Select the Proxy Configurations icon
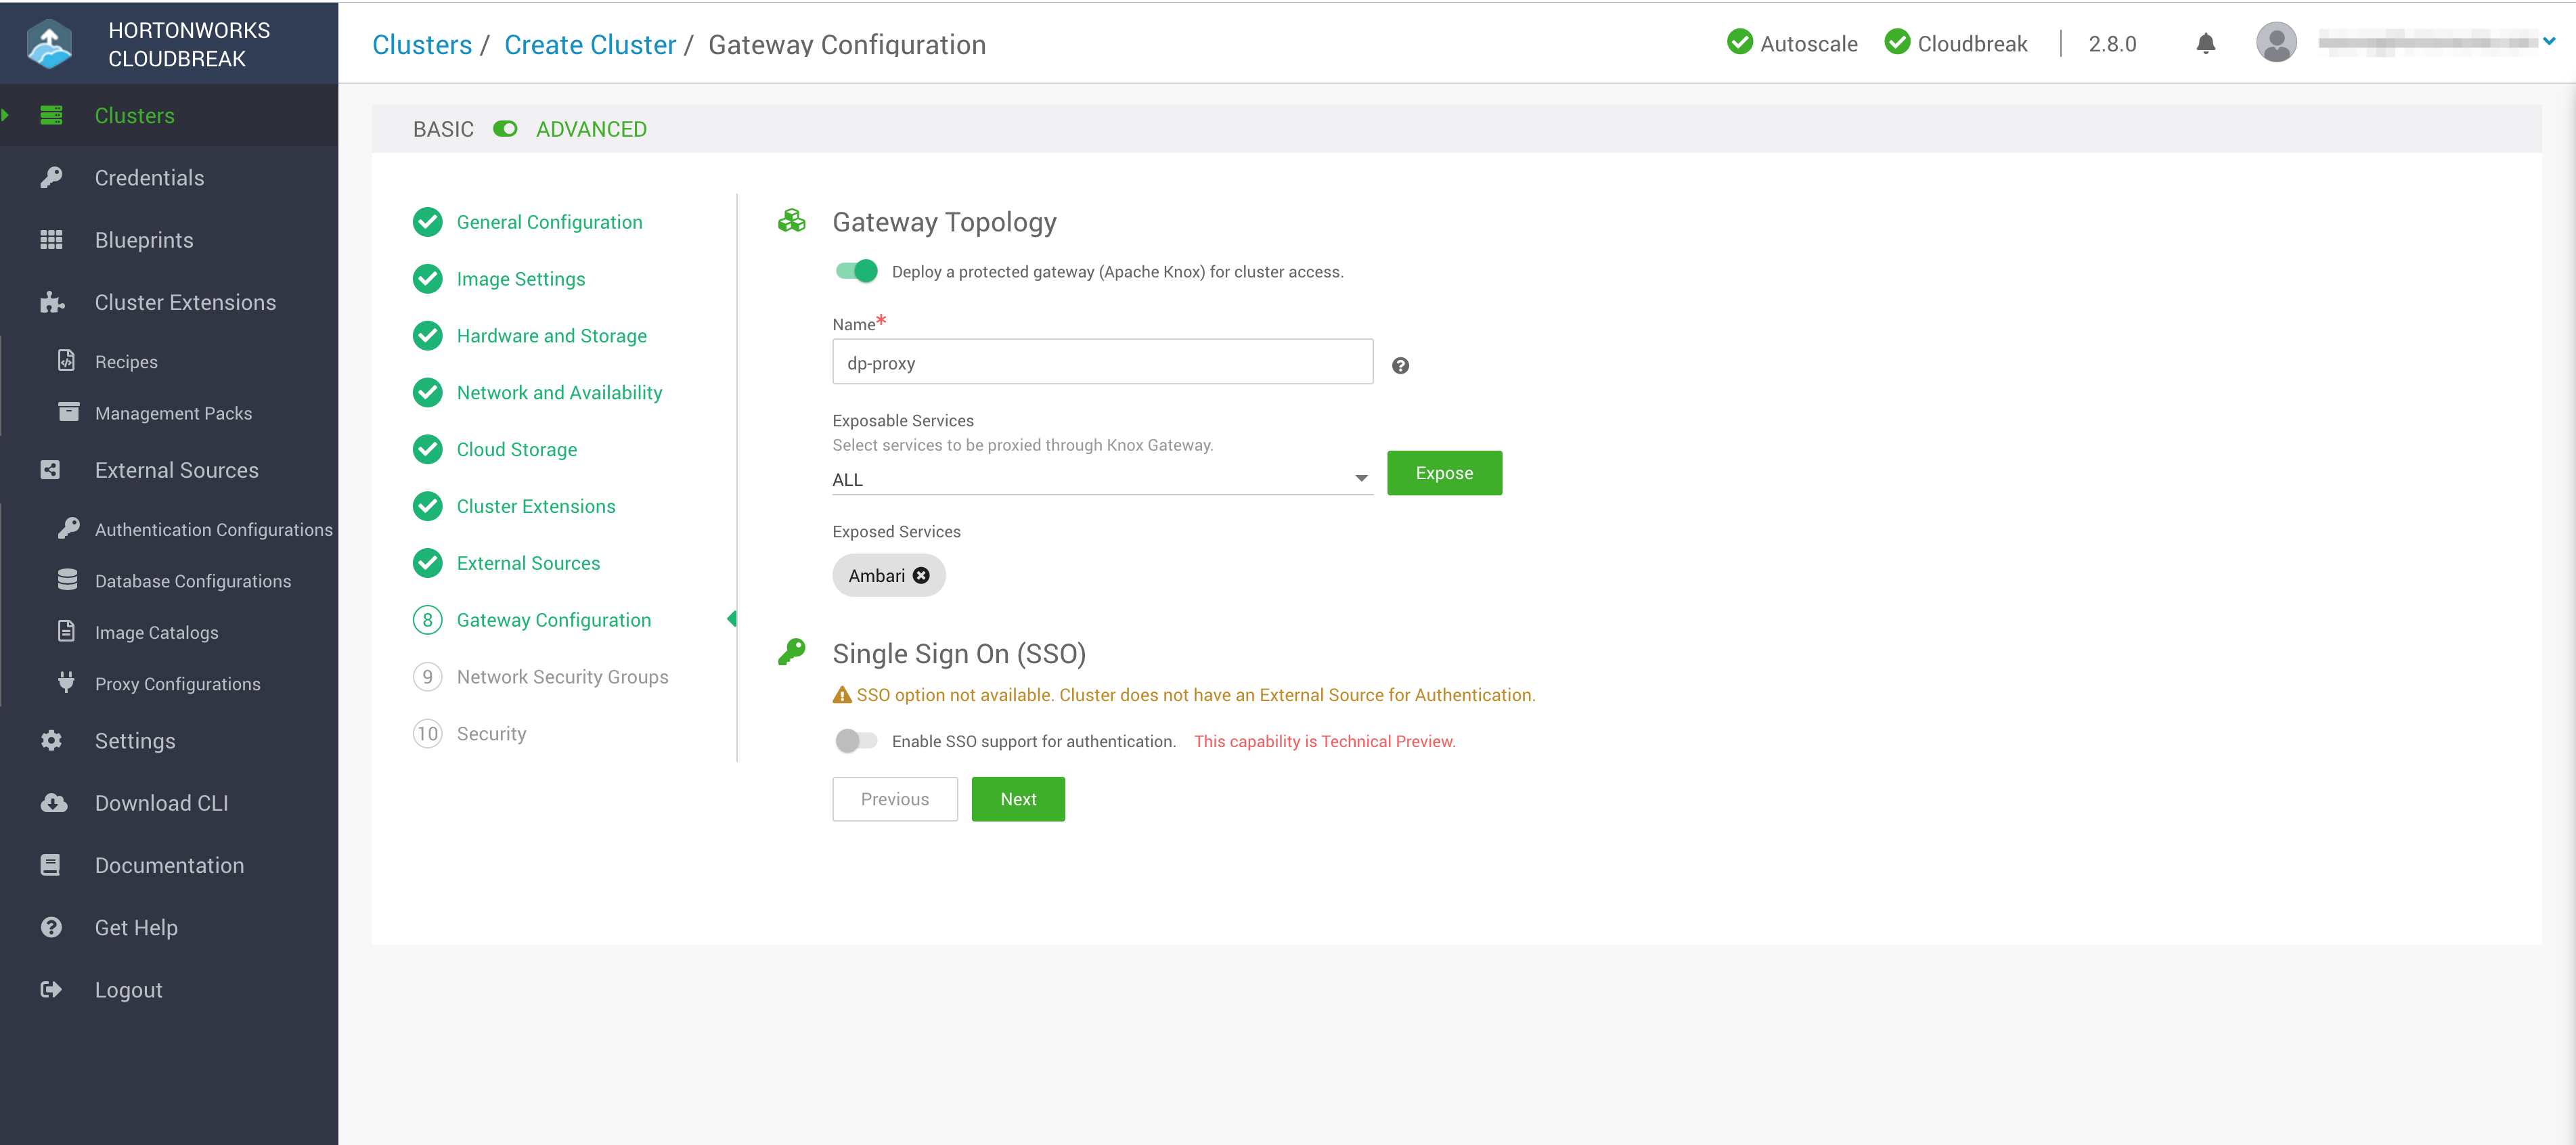2576x1145 pixels. 66,683
